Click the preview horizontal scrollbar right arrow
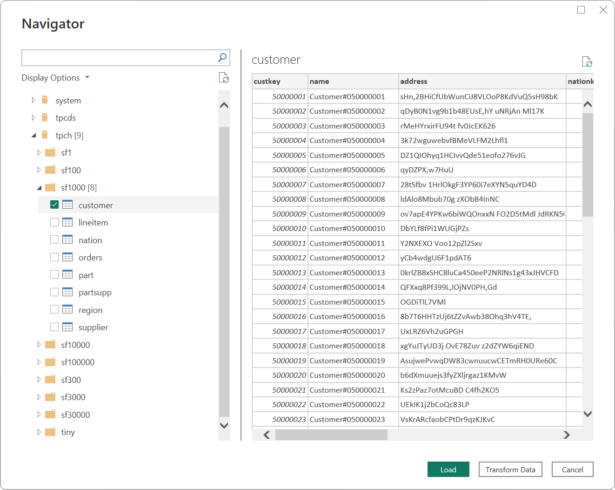The width and height of the screenshot is (615, 490). coord(566,435)
